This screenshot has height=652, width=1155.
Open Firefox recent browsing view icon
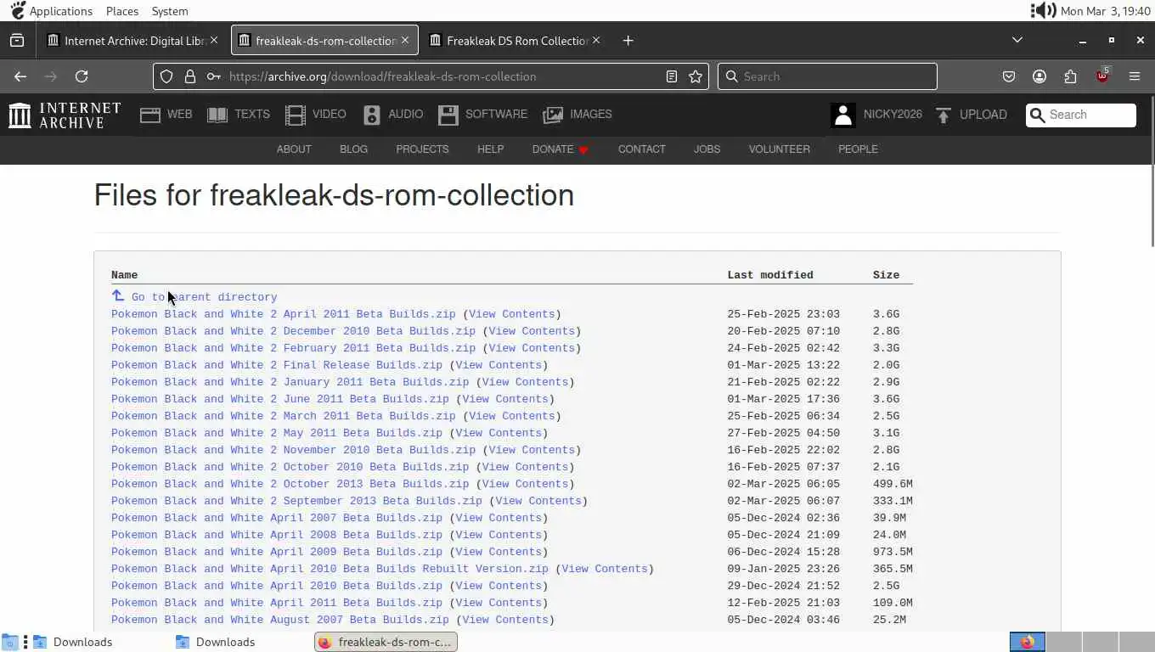(x=17, y=41)
